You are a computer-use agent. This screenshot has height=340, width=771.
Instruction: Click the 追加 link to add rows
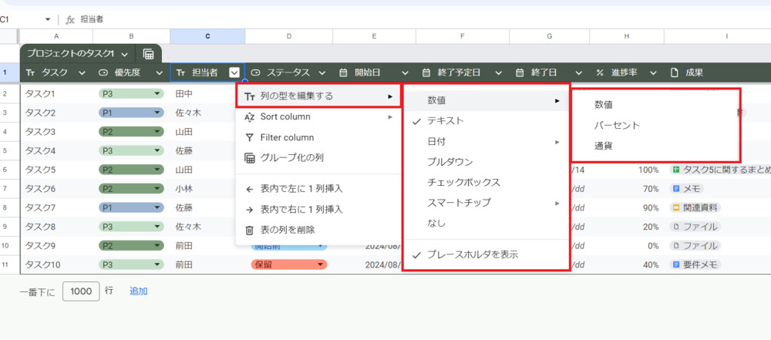[x=138, y=291]
